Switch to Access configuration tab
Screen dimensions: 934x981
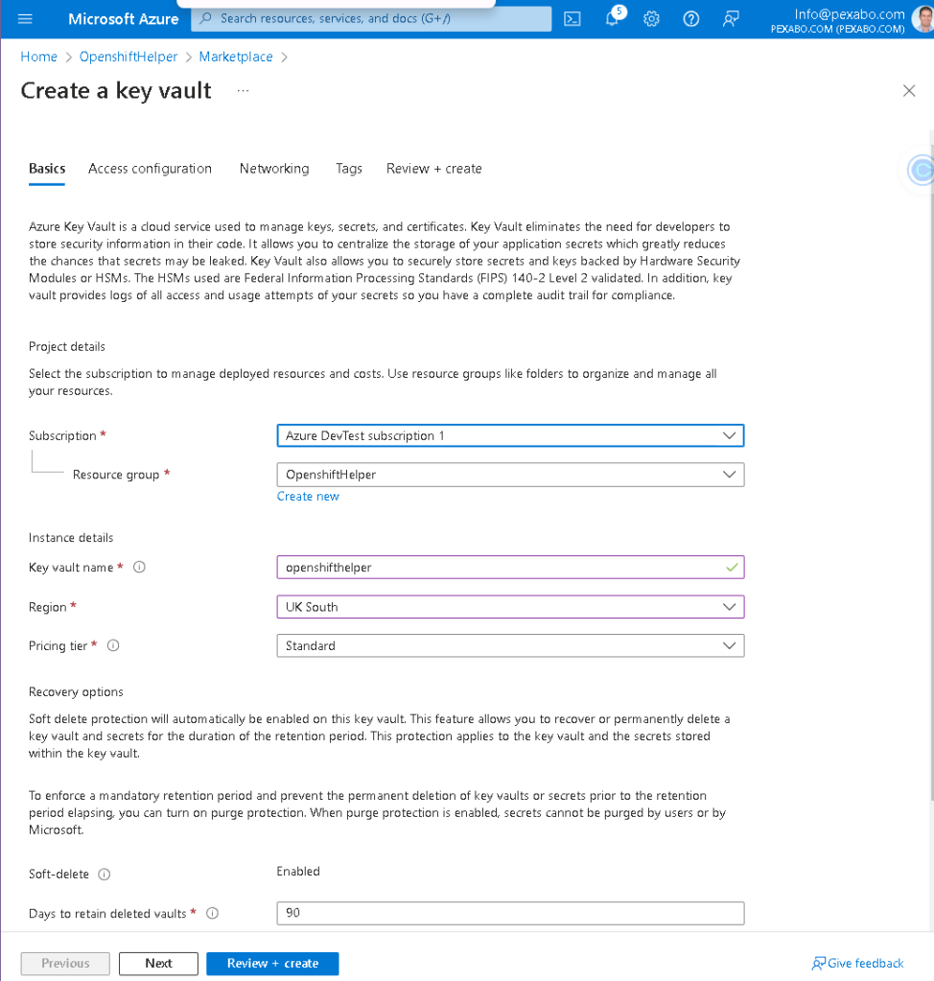151,169
